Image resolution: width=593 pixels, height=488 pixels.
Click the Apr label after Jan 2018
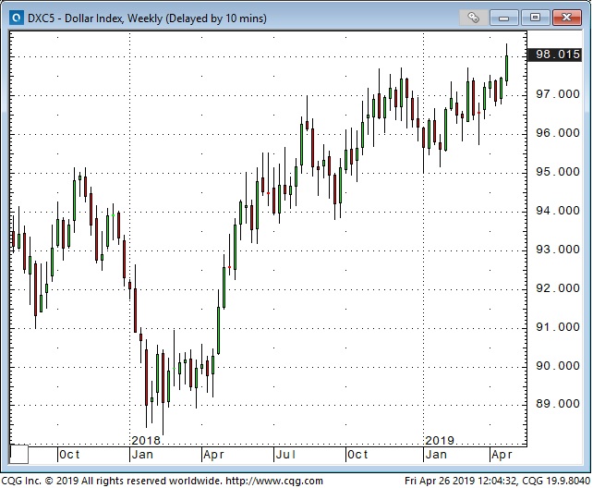(x=213, y=455)
